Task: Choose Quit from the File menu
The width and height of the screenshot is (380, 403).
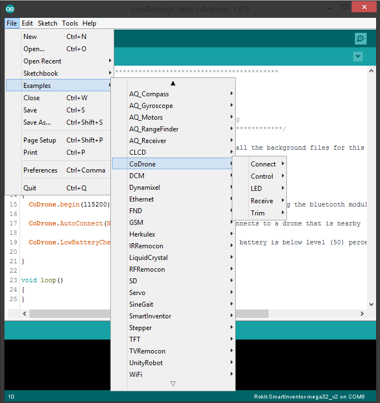Action: (x=59, y=188)
